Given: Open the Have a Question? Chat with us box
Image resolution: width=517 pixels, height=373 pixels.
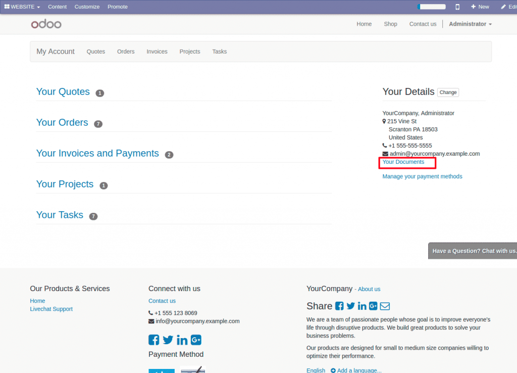Looking at the screenshot, I should point(473,251).
